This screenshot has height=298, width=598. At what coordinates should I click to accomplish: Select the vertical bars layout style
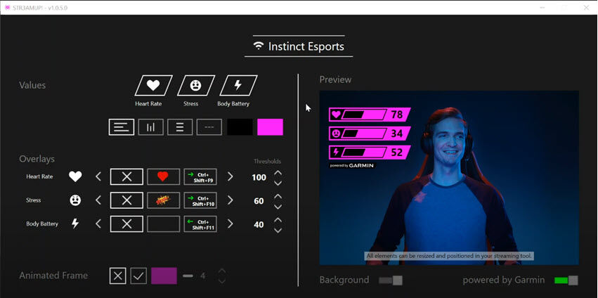150,127
